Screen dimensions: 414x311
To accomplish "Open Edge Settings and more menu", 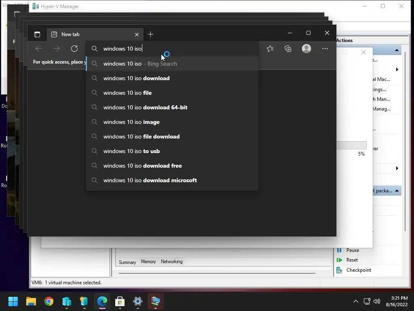I will click(x=325, y=49).
